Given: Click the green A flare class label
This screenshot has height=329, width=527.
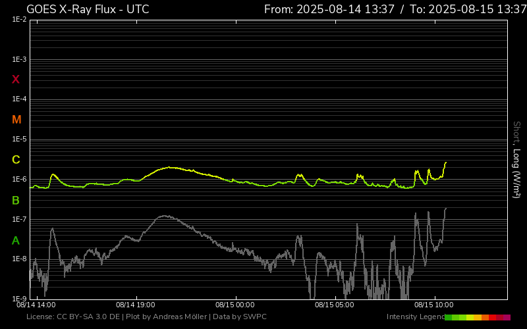Looking at the screenshot, I should point(16,240).
